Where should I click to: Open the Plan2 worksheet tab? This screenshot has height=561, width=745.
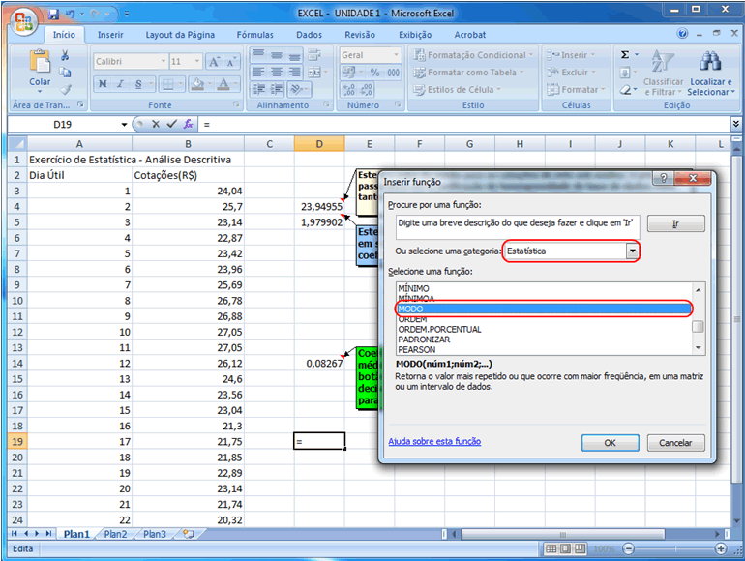115,534
